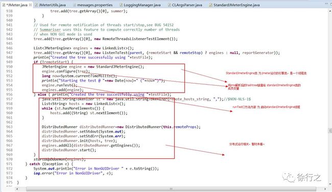332x192 pixels.
Task: Click the CLArgsParser.java tab's Java file icon
Action: coord(170,5)
